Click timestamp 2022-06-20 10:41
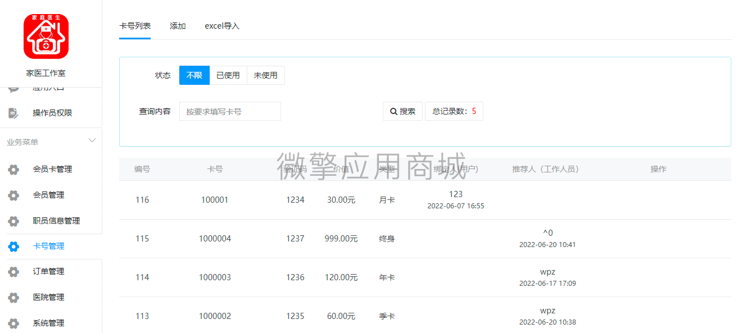 tap(548, 245)
